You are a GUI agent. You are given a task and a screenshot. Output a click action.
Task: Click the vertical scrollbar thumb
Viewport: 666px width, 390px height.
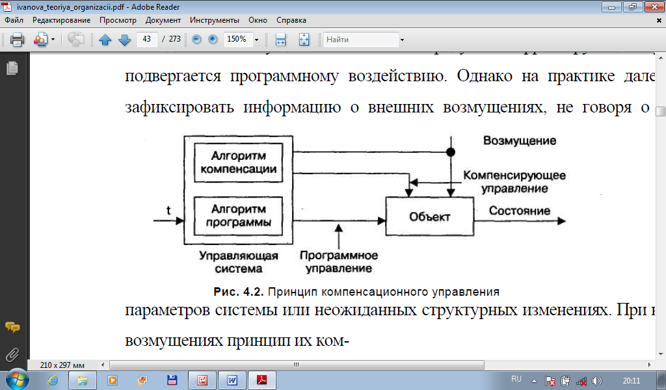pos(661,111)
